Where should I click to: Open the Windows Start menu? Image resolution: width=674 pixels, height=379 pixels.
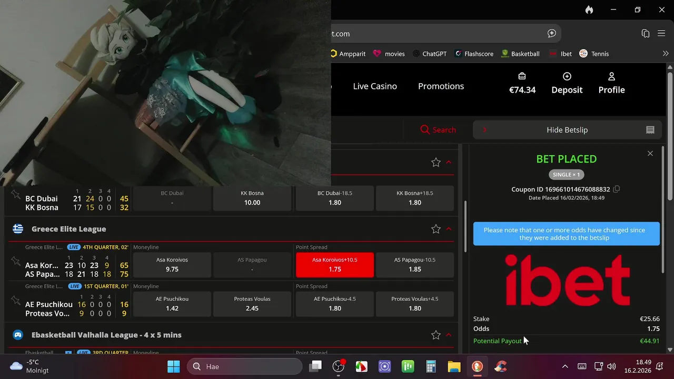pyautogui.click(x=174, y=366)
